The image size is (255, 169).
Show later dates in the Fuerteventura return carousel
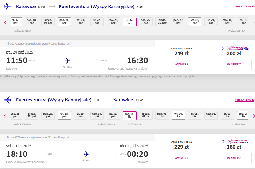[x=254, y=116]
